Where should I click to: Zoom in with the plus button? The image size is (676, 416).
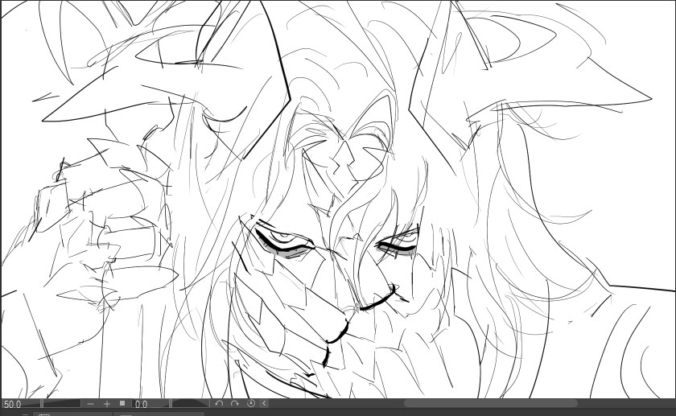[107, 404]
